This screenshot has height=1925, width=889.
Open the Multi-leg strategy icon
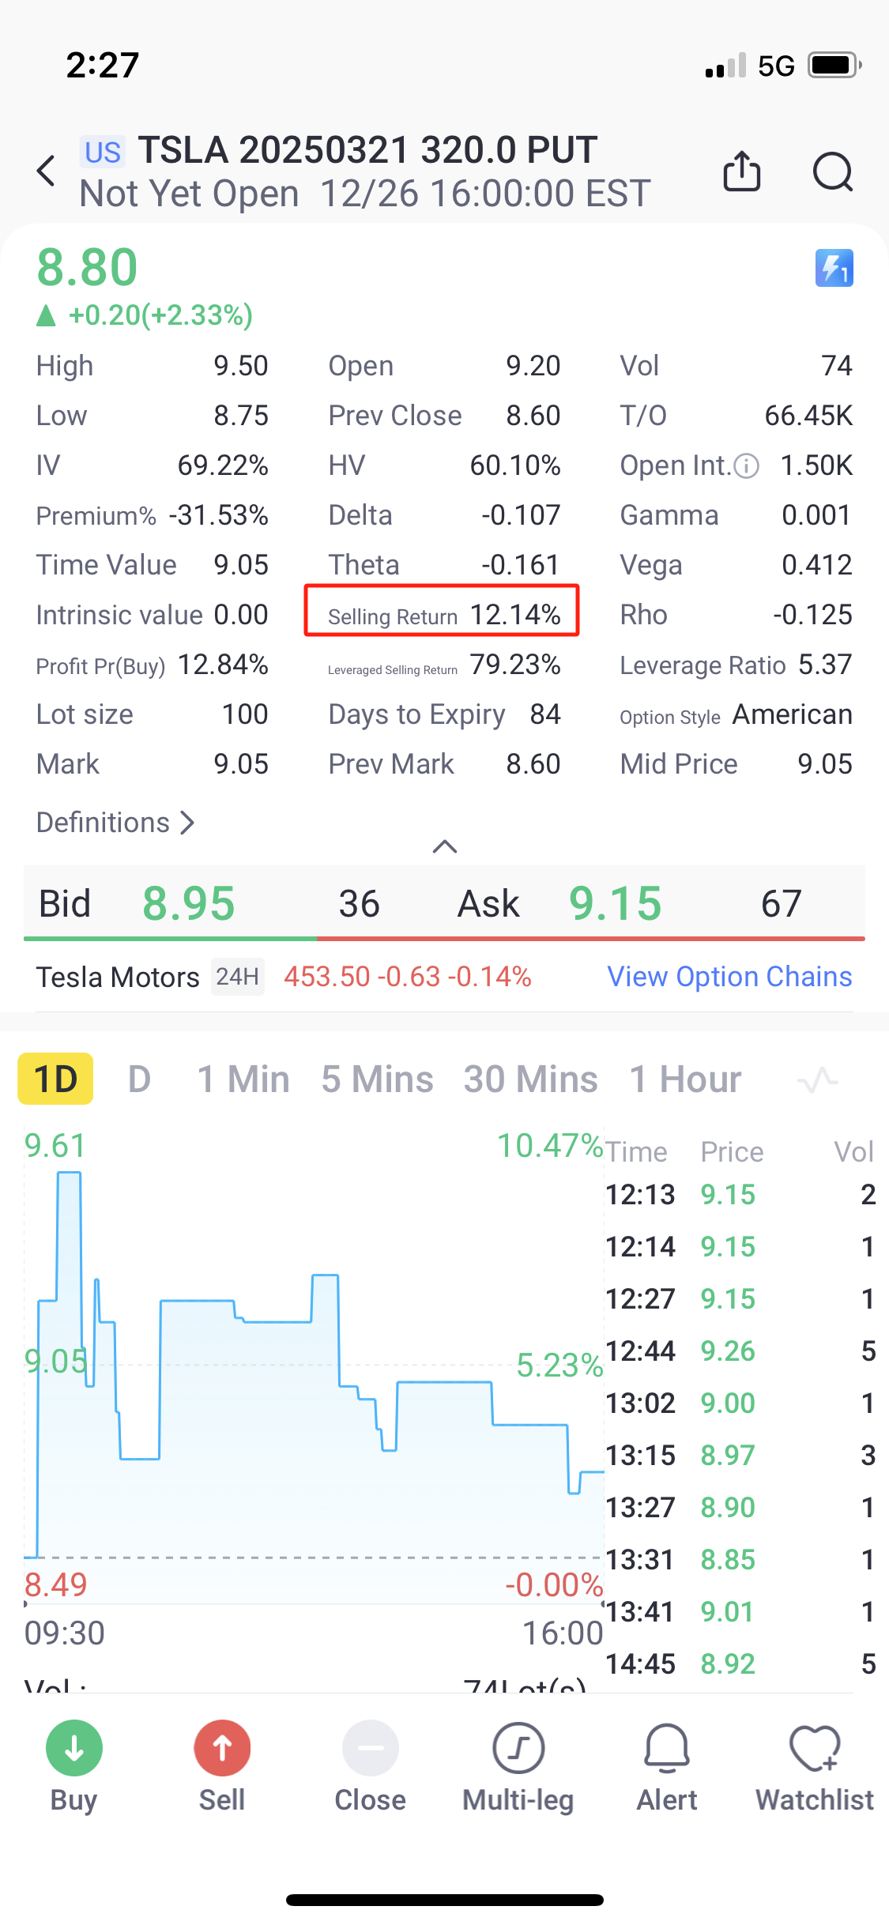[x=518, y=1748]
